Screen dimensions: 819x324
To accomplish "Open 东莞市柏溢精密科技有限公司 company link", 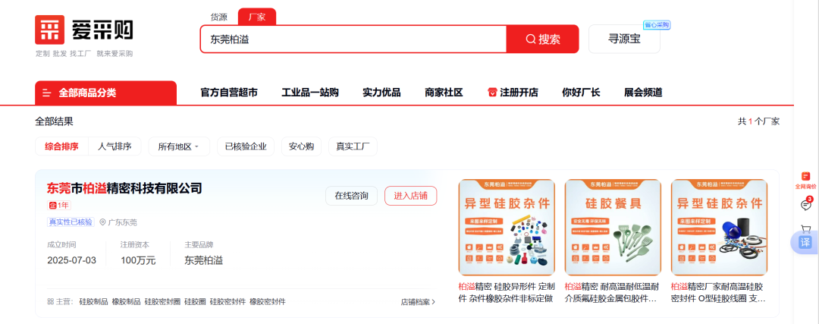I will click(x=124, y=188).
